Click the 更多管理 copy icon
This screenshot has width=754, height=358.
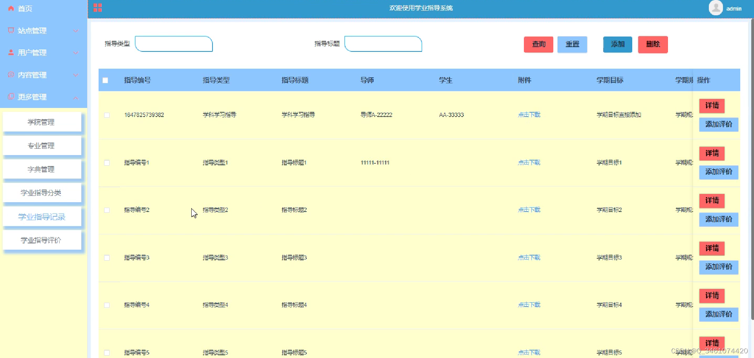pyautogui.click(x=11, y=97)
